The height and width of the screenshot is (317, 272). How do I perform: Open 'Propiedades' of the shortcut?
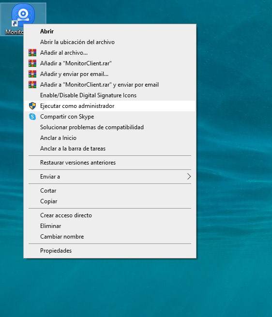pos(110,251)
